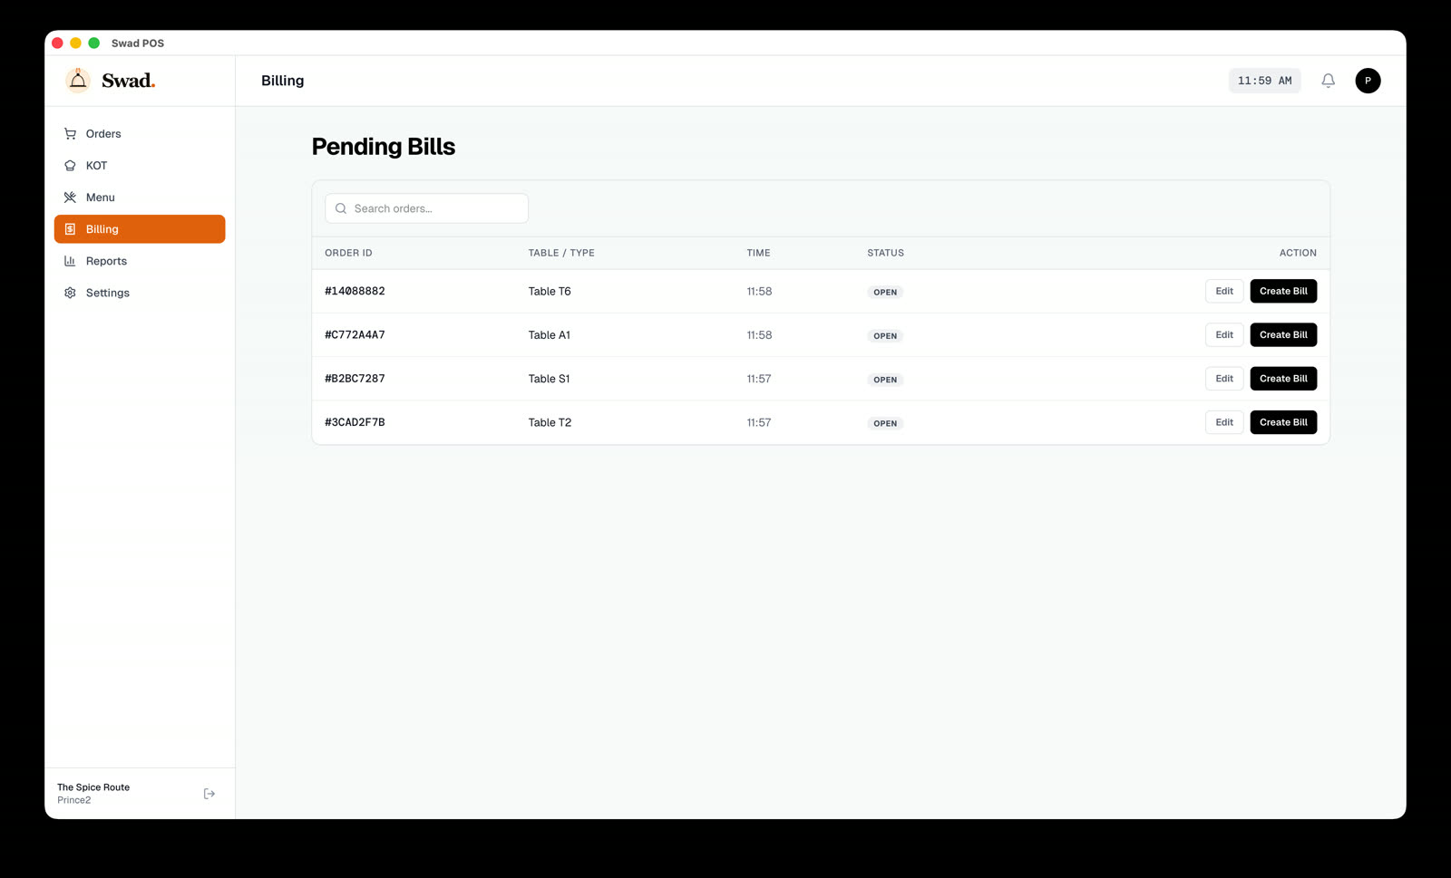Click OPEN status badge for Table T6
The width and height of the screenshot is (1451, 878).
tap(885, 292)
